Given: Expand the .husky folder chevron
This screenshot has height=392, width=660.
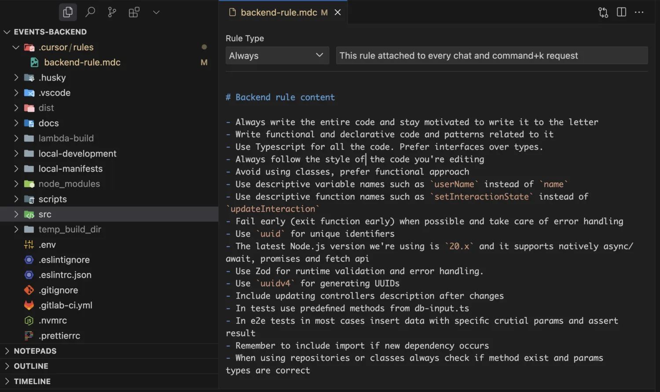Looking at the screenshot, I should coord(16,77).
